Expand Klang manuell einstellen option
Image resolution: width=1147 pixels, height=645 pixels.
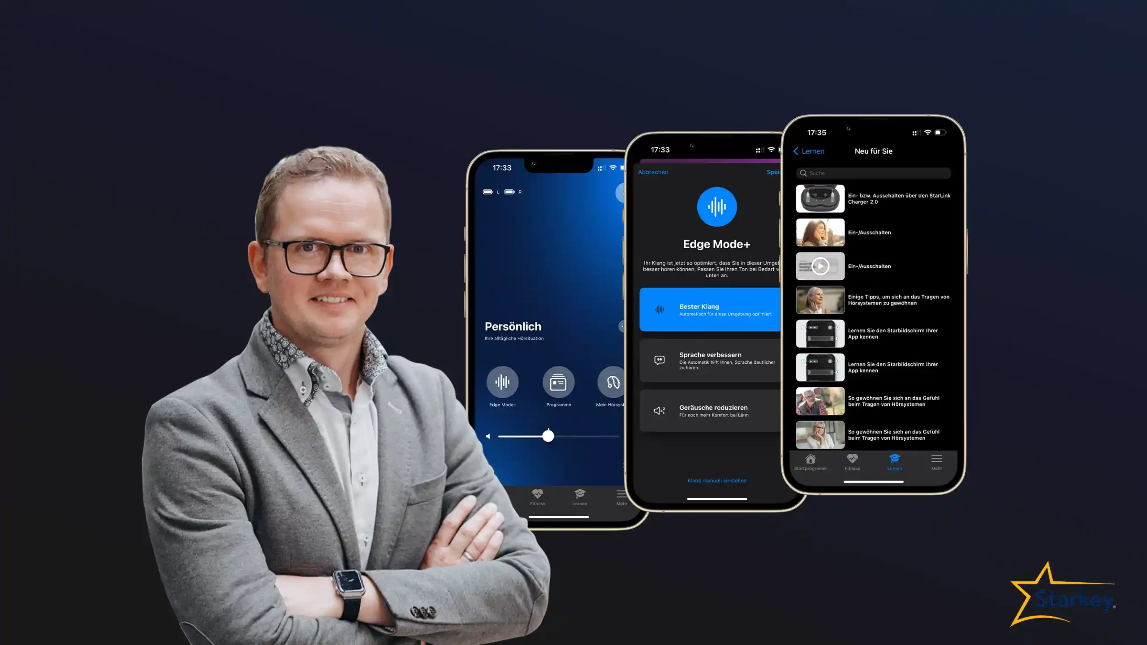(x=716, y=480)
